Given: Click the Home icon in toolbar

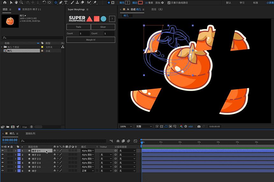Looking at the screenshot, I should click(5, 3).
